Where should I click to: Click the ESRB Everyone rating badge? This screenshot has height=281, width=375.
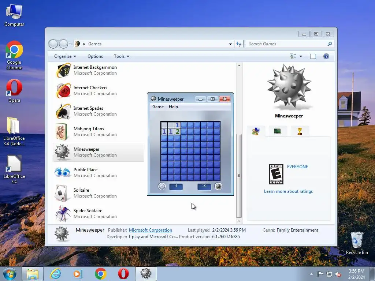(276, 174)
